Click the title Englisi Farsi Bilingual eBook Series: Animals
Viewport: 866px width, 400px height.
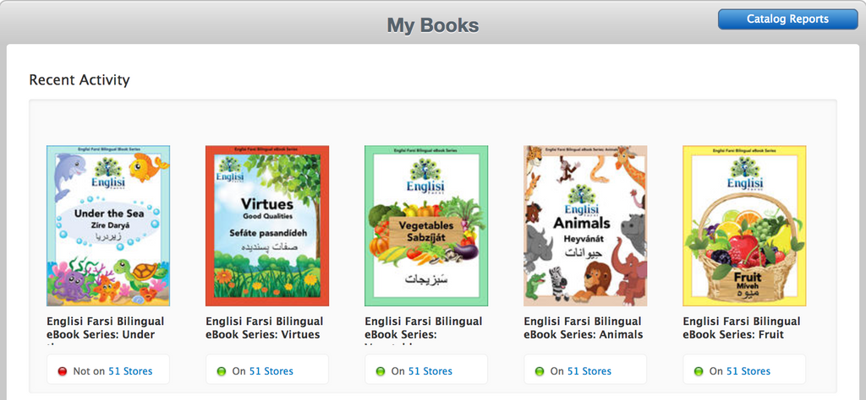[x=583, y=328]
